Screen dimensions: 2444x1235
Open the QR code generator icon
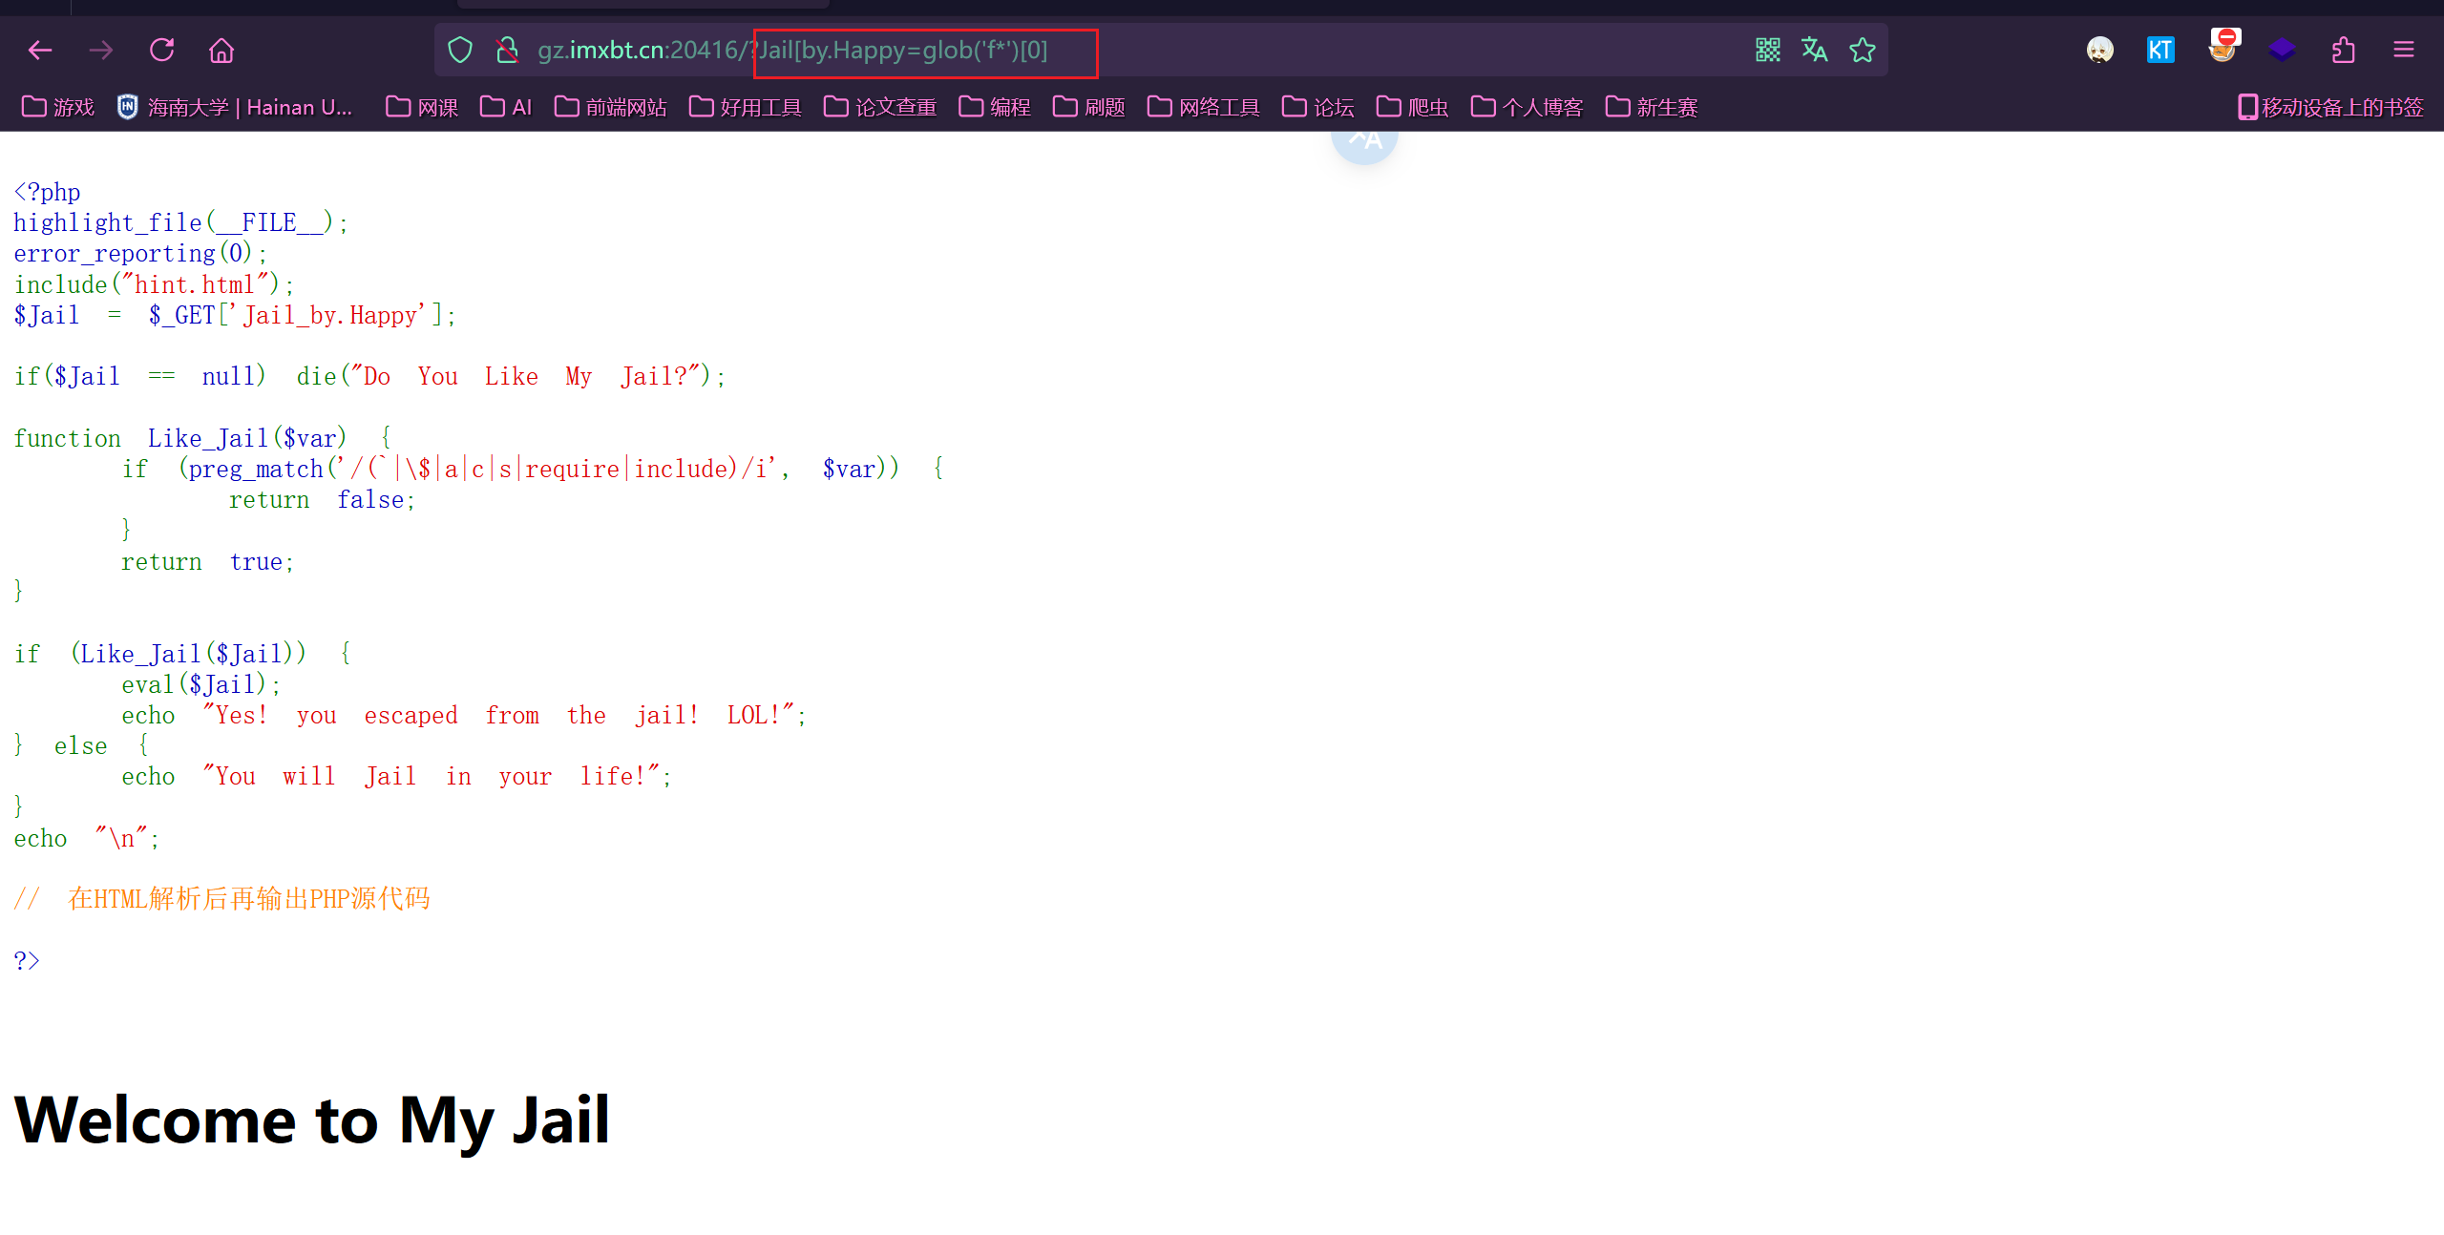tap(1768, 50)
